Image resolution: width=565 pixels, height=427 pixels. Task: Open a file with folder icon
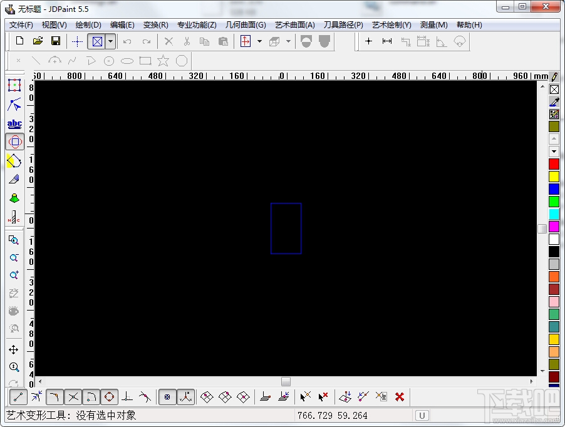(38, 41)
